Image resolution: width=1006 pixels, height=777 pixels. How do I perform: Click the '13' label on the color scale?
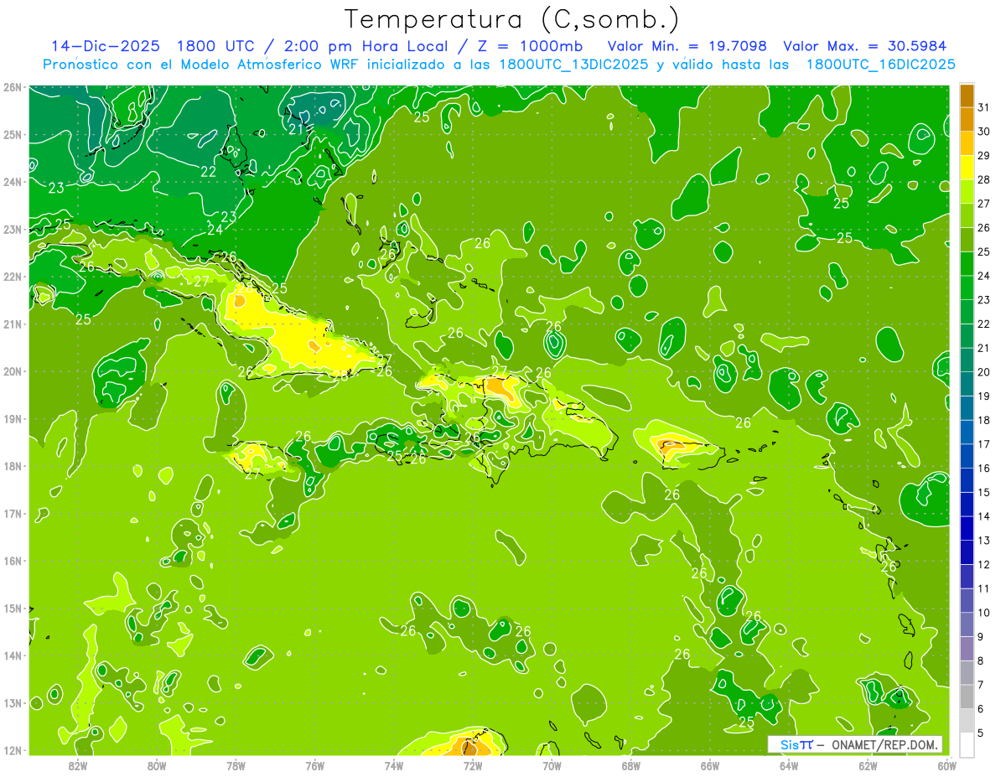(983, 541)
